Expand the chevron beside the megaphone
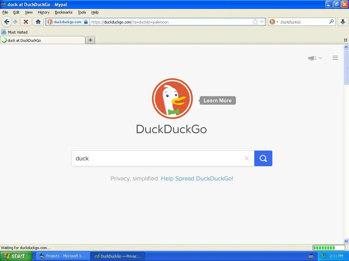This screenshot has height=261, width=349. 320,58
